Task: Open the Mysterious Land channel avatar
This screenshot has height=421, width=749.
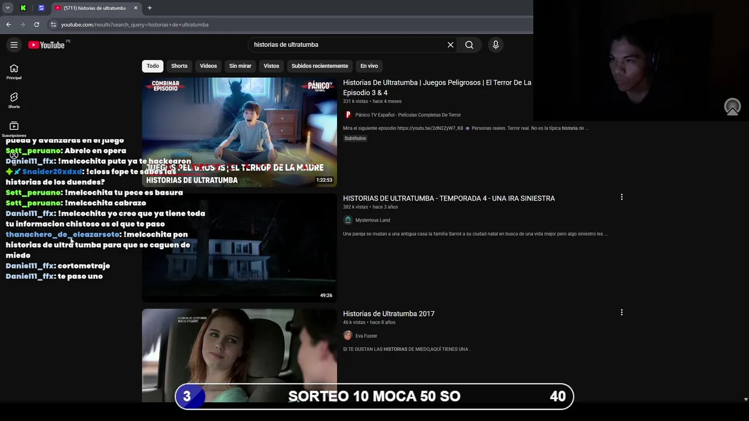Action: pyautogui.click(x=348, y=220)
